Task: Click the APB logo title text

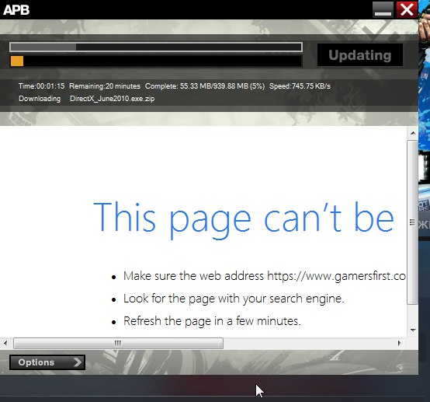Action: [x=16, y=10]
